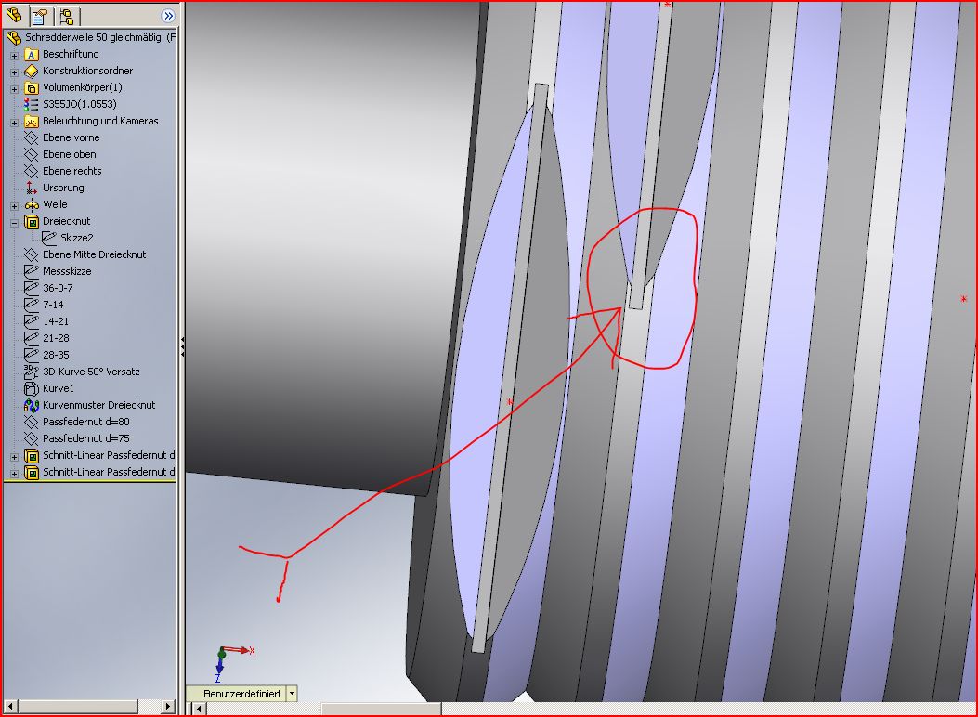
Task: Expand the last Schnitt-Linear Passfedernut feature
Action: pyautogui.click(x=14, y=474)
